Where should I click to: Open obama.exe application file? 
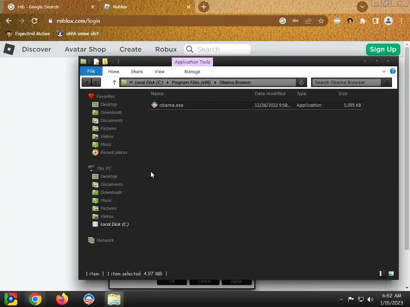pyautogui.click(x=171, y=105)
